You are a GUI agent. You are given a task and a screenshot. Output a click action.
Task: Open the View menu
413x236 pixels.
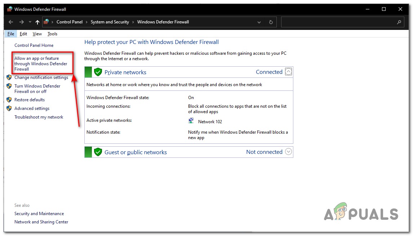pyautogui.click(x=37, y=34)
